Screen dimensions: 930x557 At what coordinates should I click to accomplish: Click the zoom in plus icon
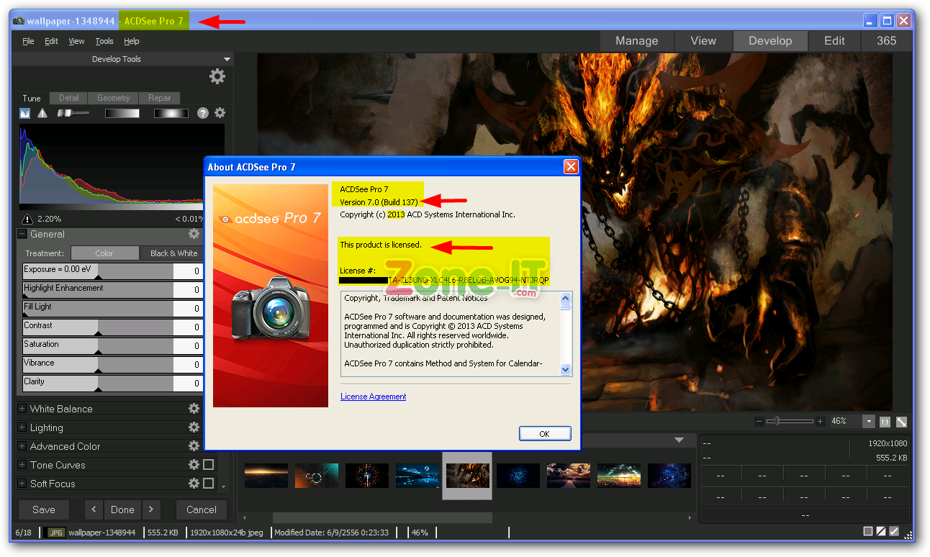click(820, 422)
